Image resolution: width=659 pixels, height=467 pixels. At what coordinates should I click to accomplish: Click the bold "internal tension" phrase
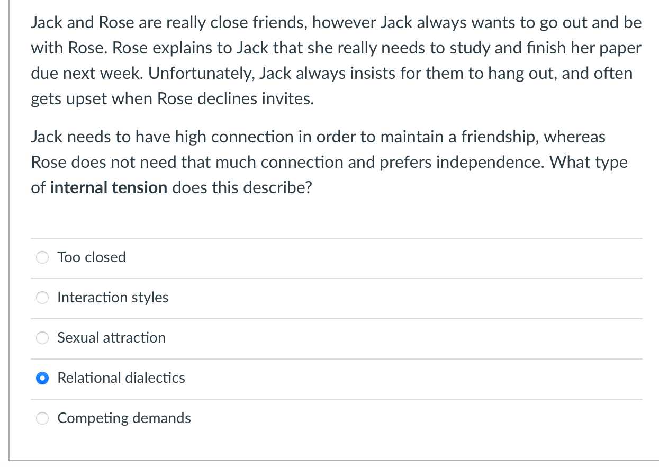click(x=109, y=187)
